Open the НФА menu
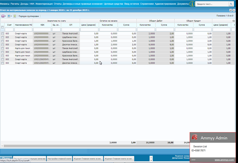The image size is (238, 163). 32,4
